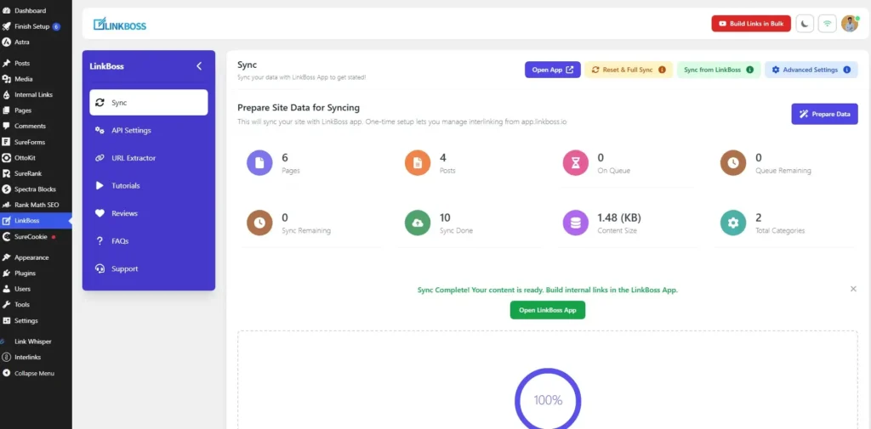Click the pink On Queue hourglass icon

[576, 162]
